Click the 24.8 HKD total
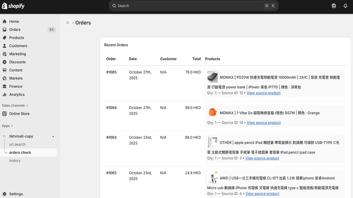Image resolution: width=353 pixels, height=198 pixels. point(193,173)
